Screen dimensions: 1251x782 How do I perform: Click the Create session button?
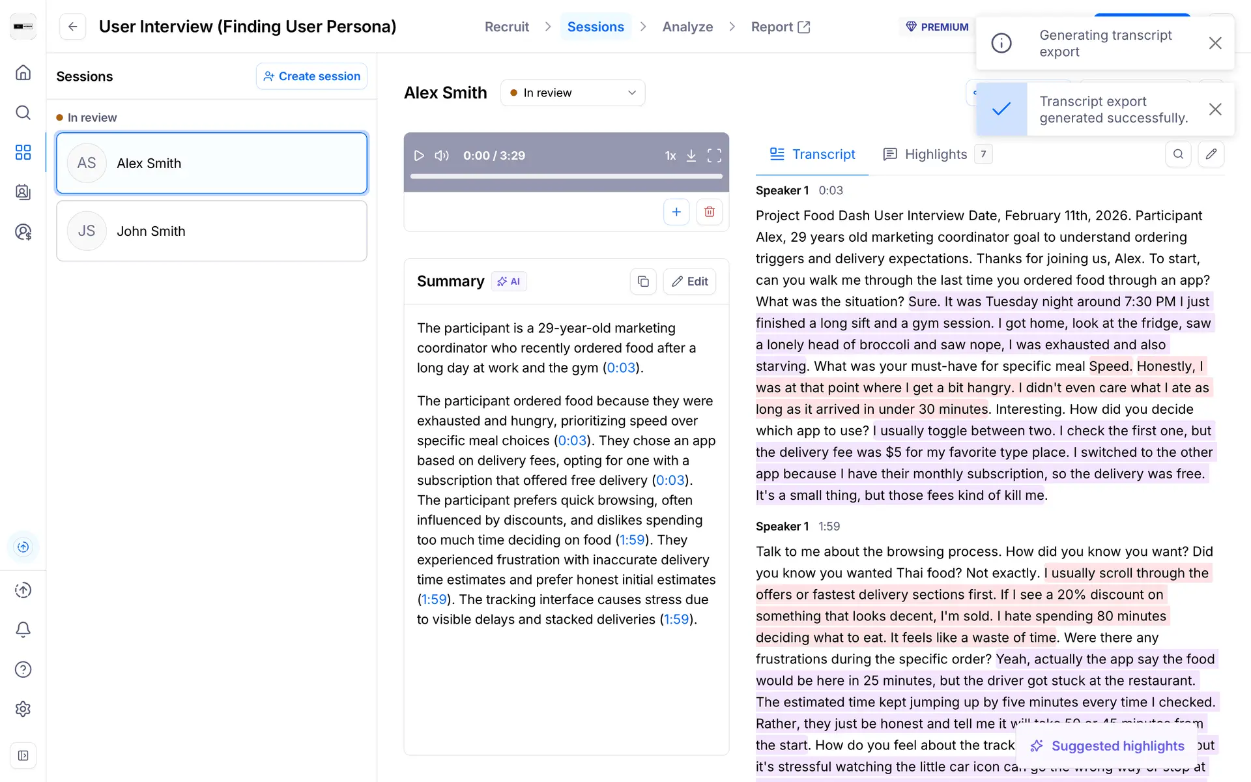(x=311, y=76)
